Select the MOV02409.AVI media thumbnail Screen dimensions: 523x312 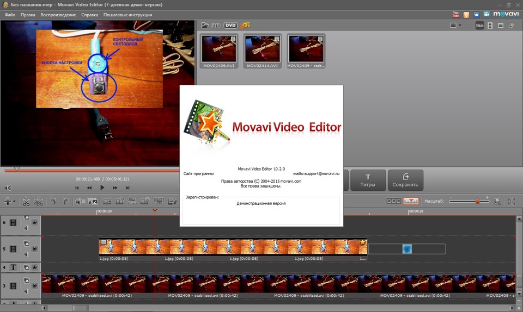click(x=219, y=51)
